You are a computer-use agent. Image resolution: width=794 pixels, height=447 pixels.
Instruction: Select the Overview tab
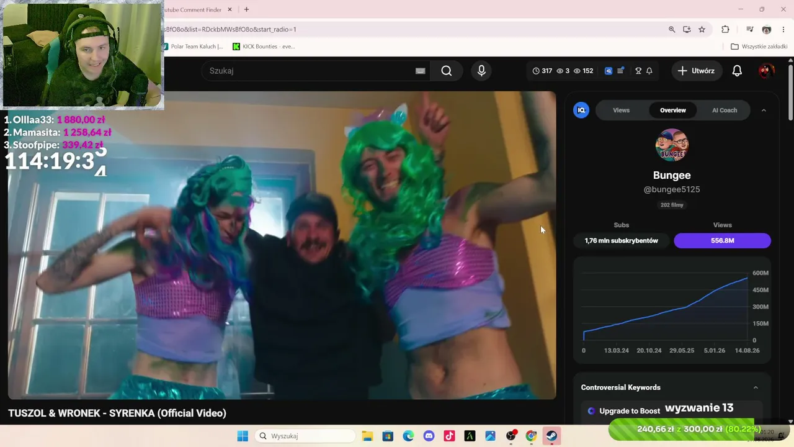pyautogui.click(x=673, y=110)
